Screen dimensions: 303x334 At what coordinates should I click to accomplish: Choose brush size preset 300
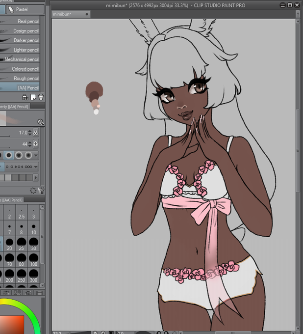click(33, 276)
